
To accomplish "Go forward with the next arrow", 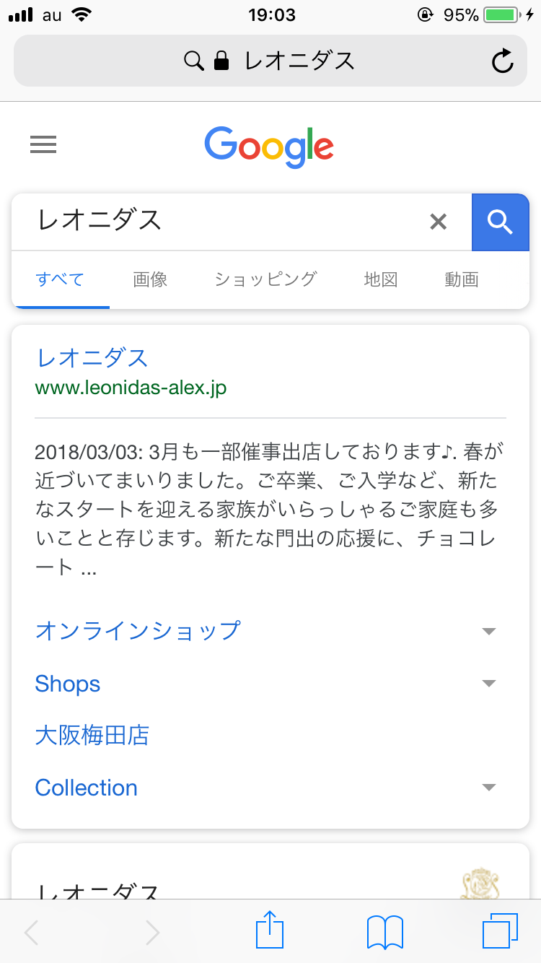I will (x=151, y=933).
